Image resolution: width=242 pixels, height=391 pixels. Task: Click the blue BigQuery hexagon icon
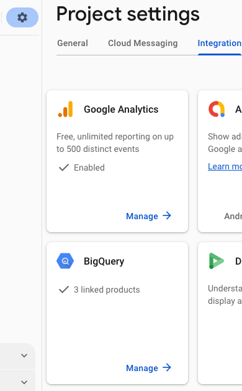(65, 261)
